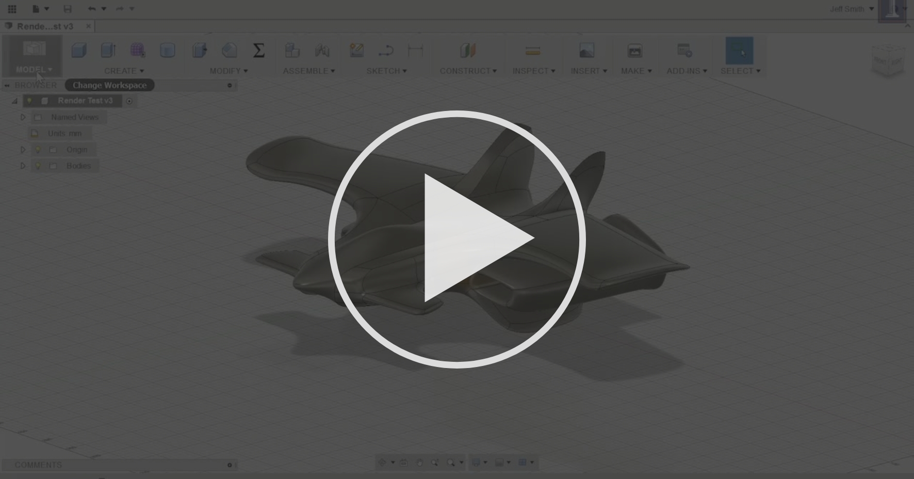The height and width of the screenshot is (479, 914).
Task: Open the ADD-INS dropdown menu
Action: coord(687,71)
